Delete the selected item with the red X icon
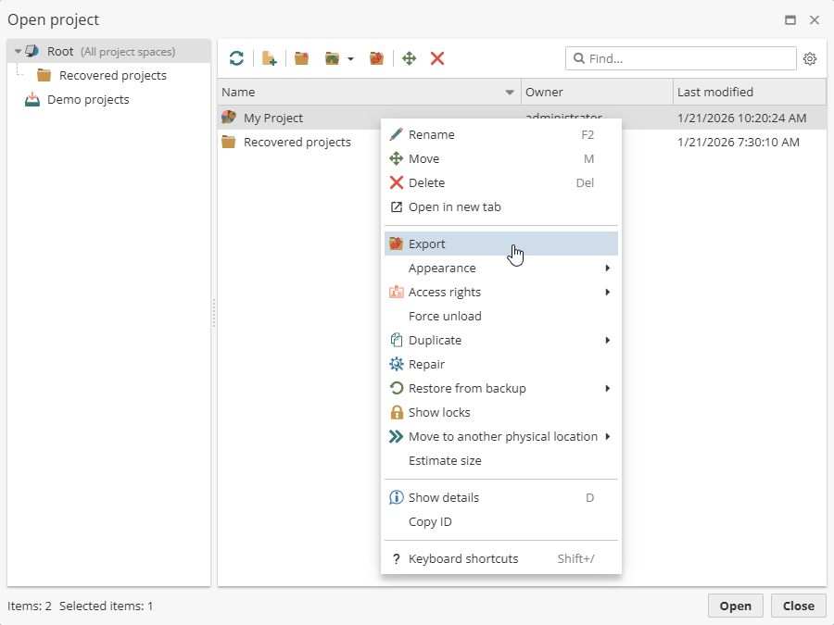Screen dimensions: 834x625 click(436, 58)
